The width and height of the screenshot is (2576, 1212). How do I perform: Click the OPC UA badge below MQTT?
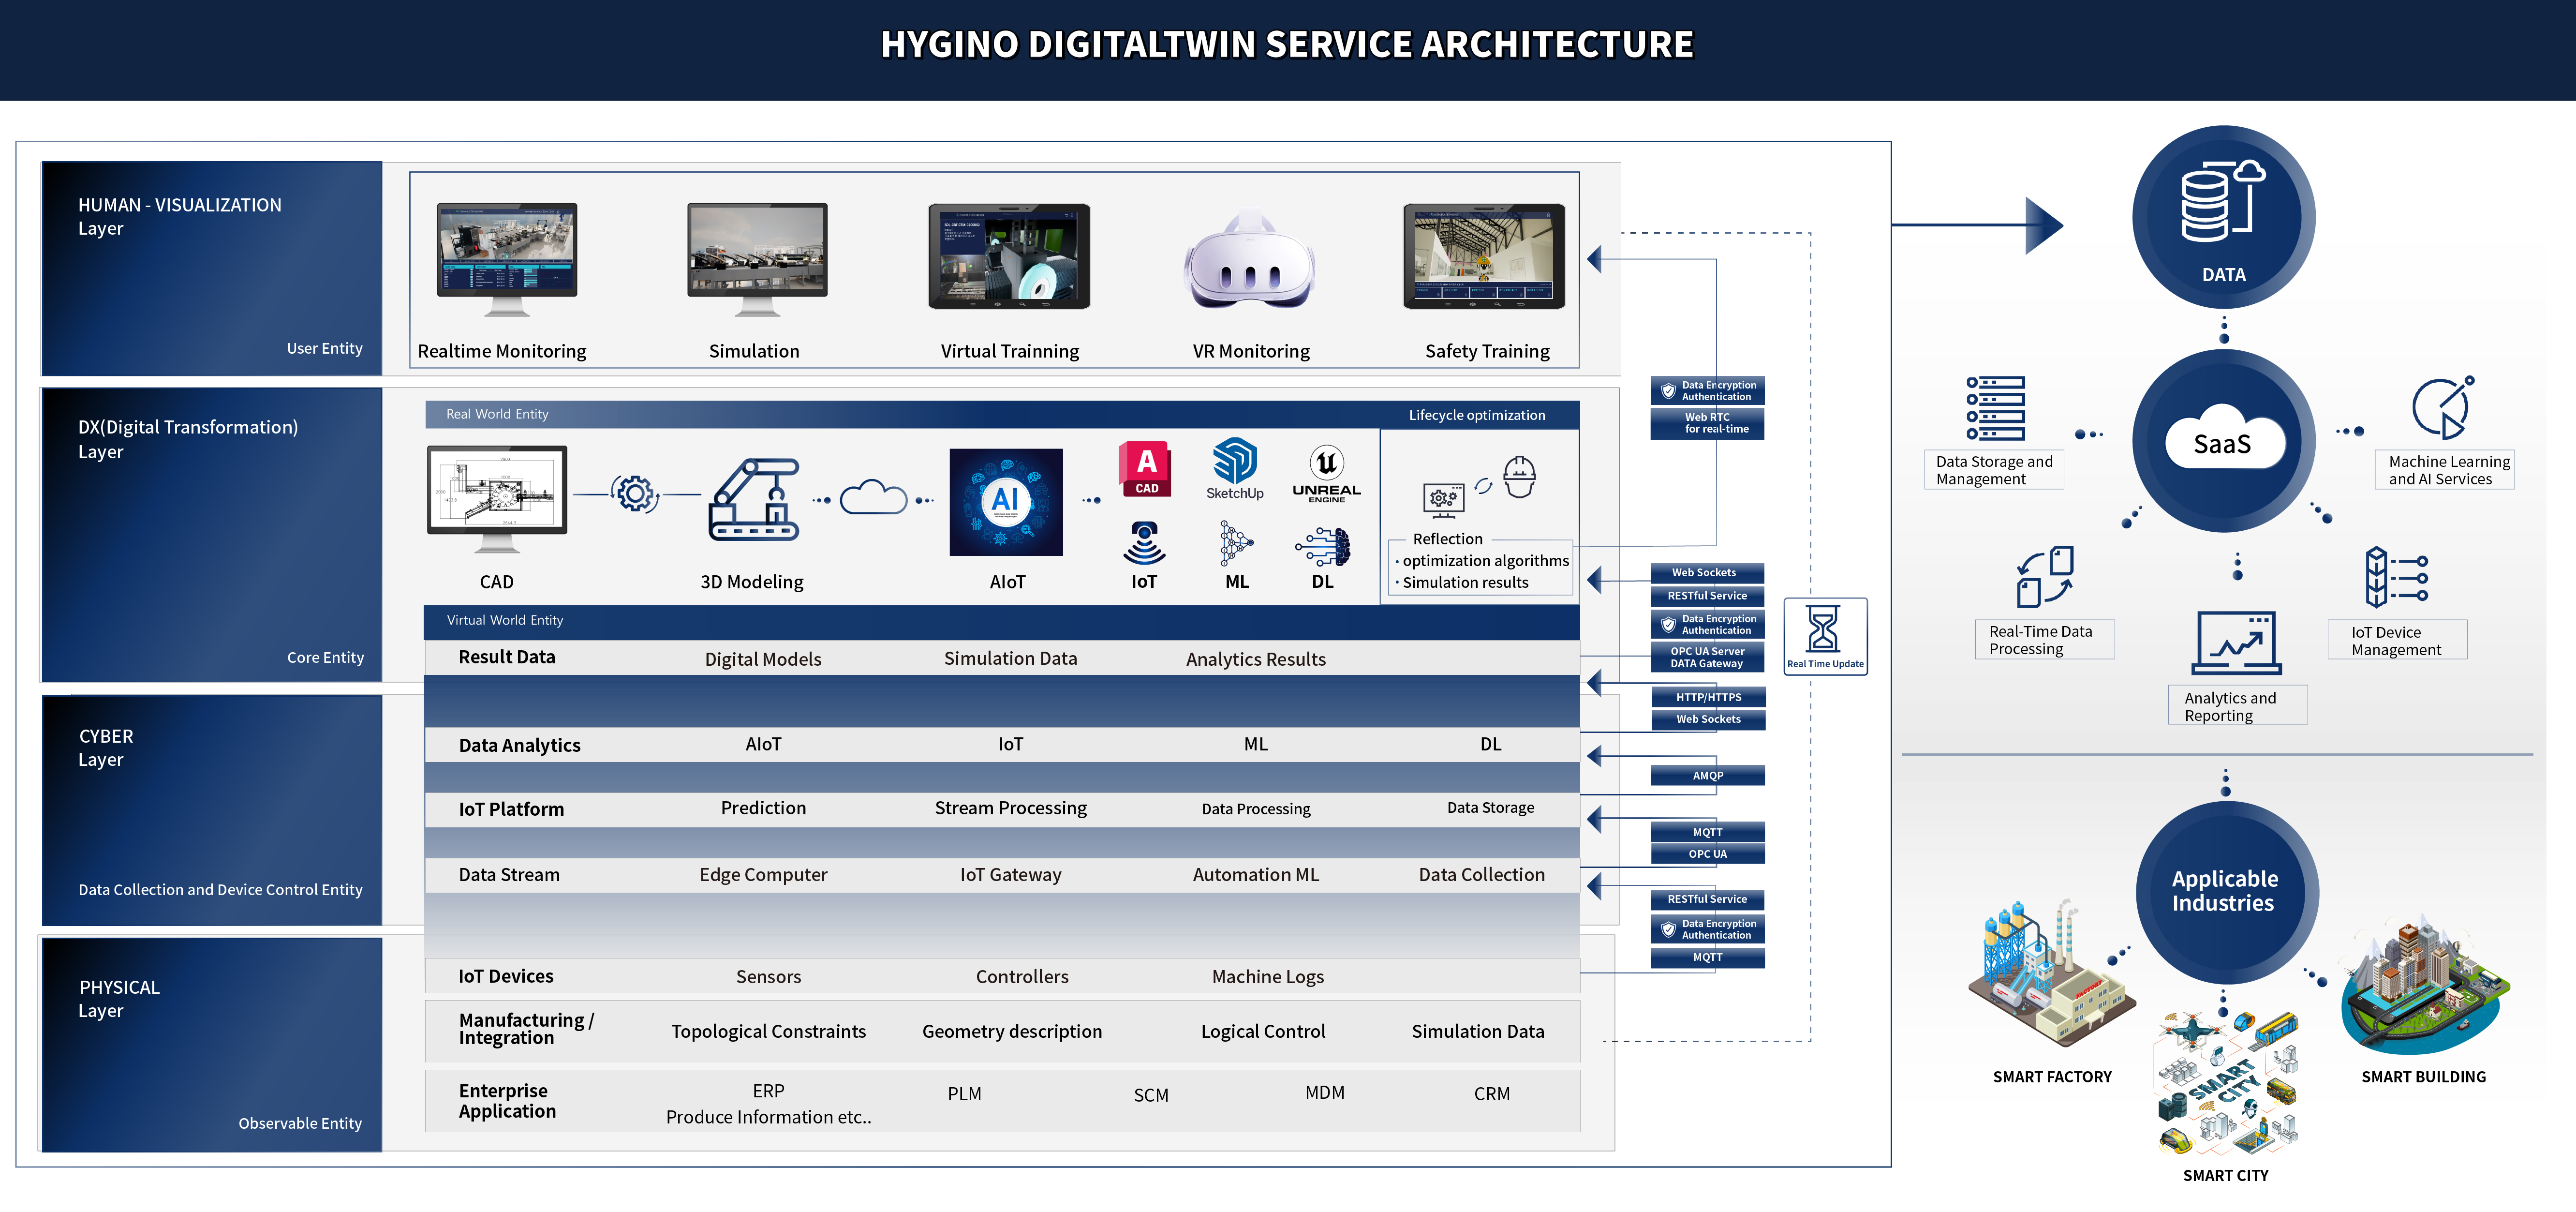click(1707, 853)
